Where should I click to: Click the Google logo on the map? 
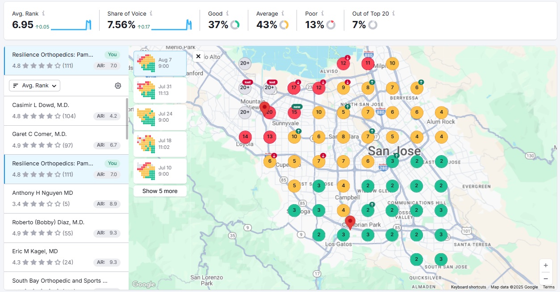144,284
